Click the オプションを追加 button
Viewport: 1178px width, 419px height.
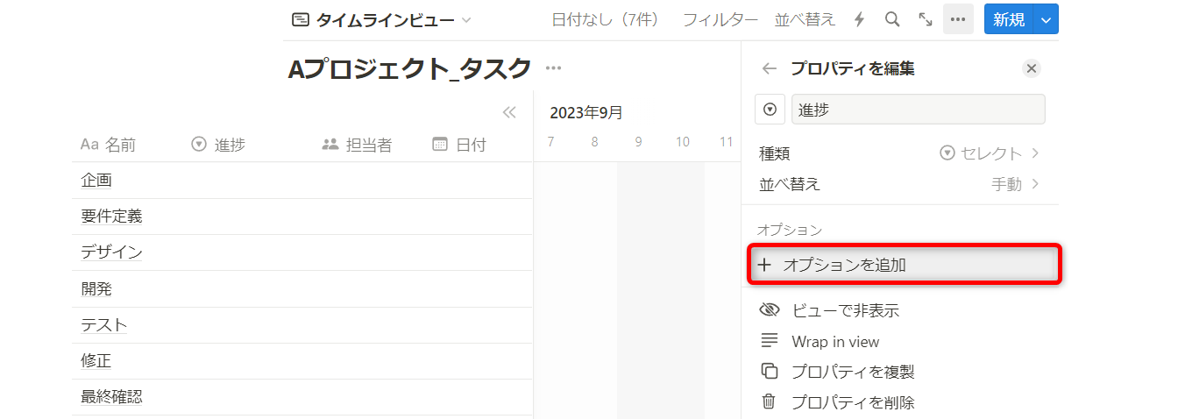[x=904, y=265]
